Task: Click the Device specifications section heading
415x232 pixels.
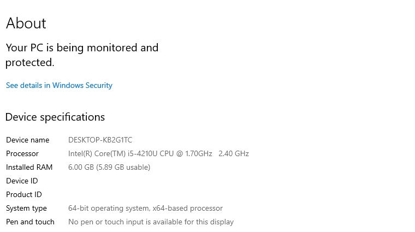Action: [55, 117]
